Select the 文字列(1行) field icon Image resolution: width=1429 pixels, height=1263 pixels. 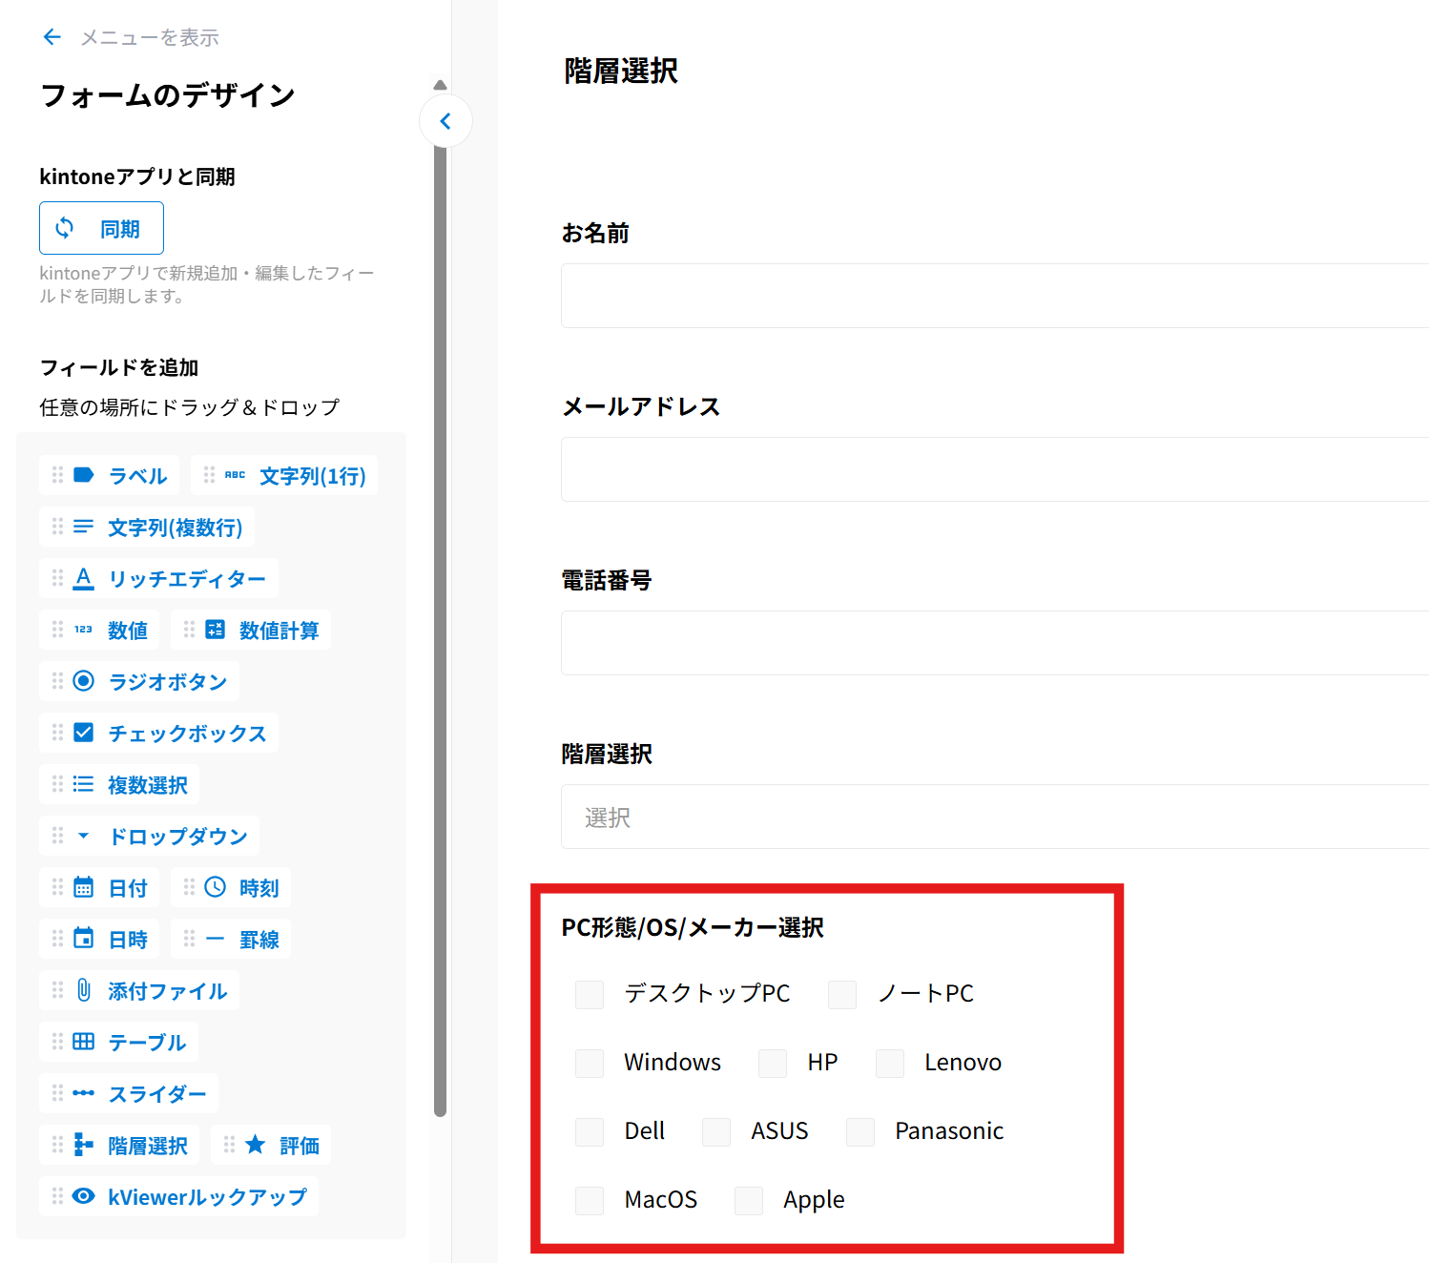pyautogui.click(x=235, y=475)
